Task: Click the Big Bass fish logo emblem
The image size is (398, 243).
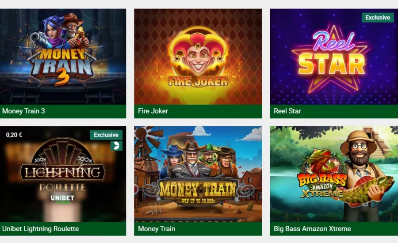Action: (x=322, y=175)
